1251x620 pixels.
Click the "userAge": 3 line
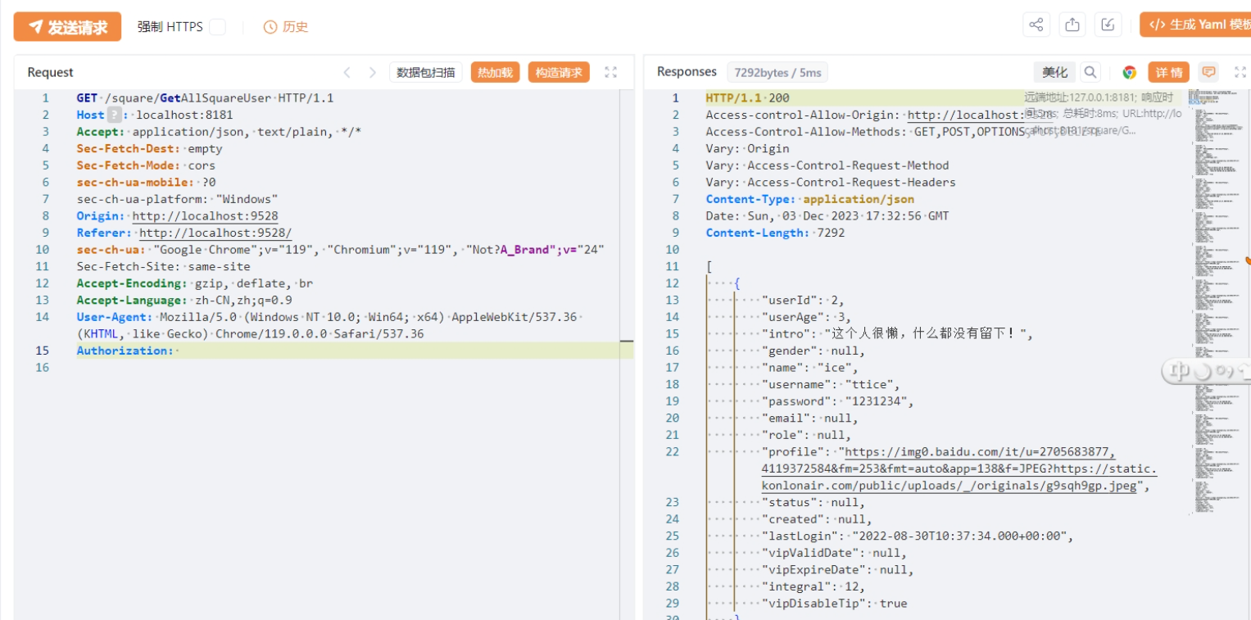pos(806,317)
